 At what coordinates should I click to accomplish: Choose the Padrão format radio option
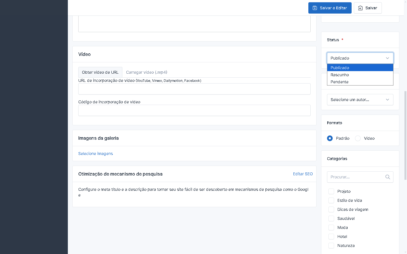pyautogui.click(x=330, y=138)
